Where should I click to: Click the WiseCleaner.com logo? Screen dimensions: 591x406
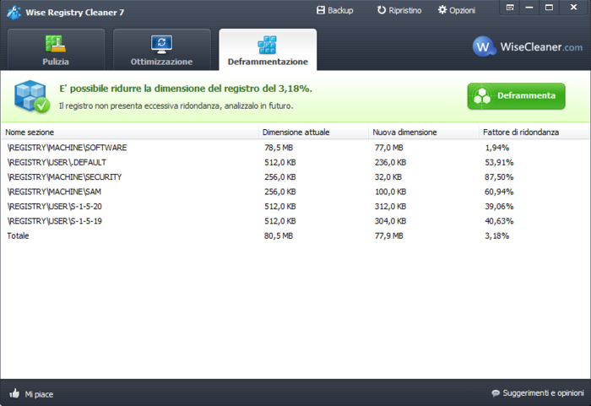pos(527,46)
